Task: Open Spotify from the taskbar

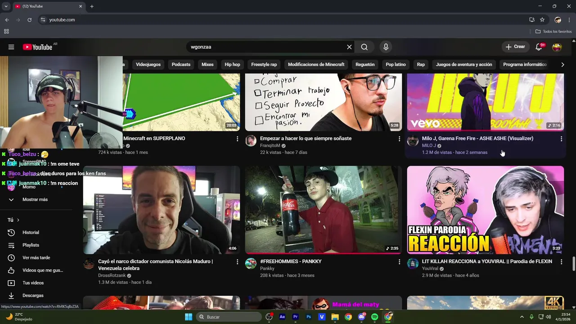Action: [375, 317]
